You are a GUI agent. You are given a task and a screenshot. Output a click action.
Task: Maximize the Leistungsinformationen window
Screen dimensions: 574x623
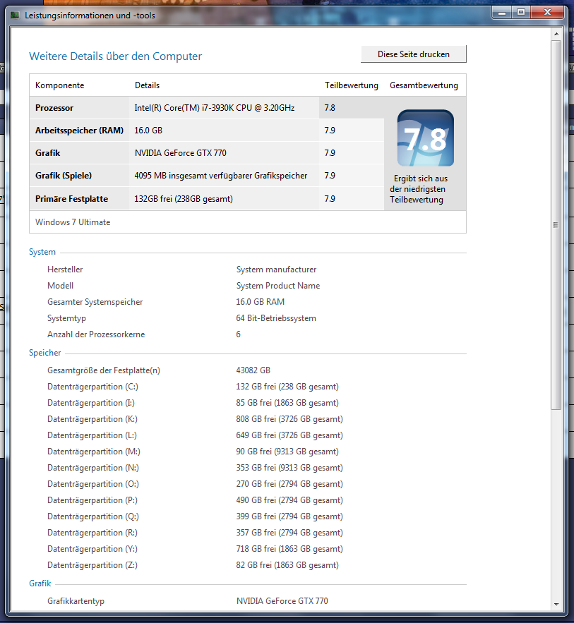coord(521,12)
